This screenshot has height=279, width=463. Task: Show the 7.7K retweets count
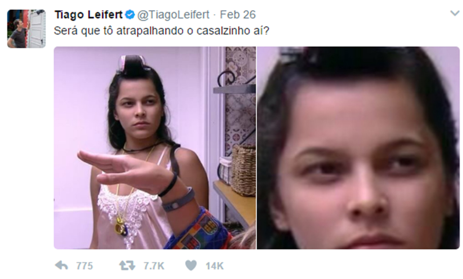(154, 266)
